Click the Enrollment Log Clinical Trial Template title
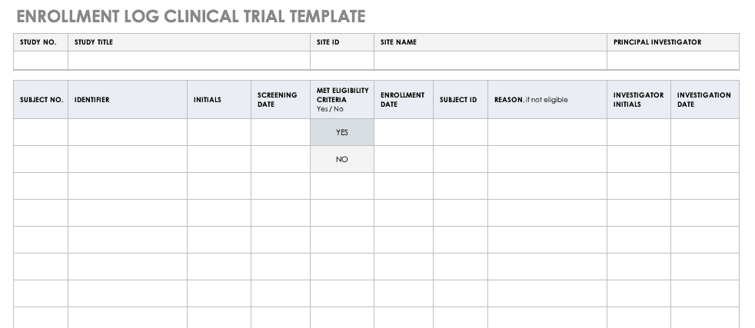 pyautogui.click(x=191, y=16)
